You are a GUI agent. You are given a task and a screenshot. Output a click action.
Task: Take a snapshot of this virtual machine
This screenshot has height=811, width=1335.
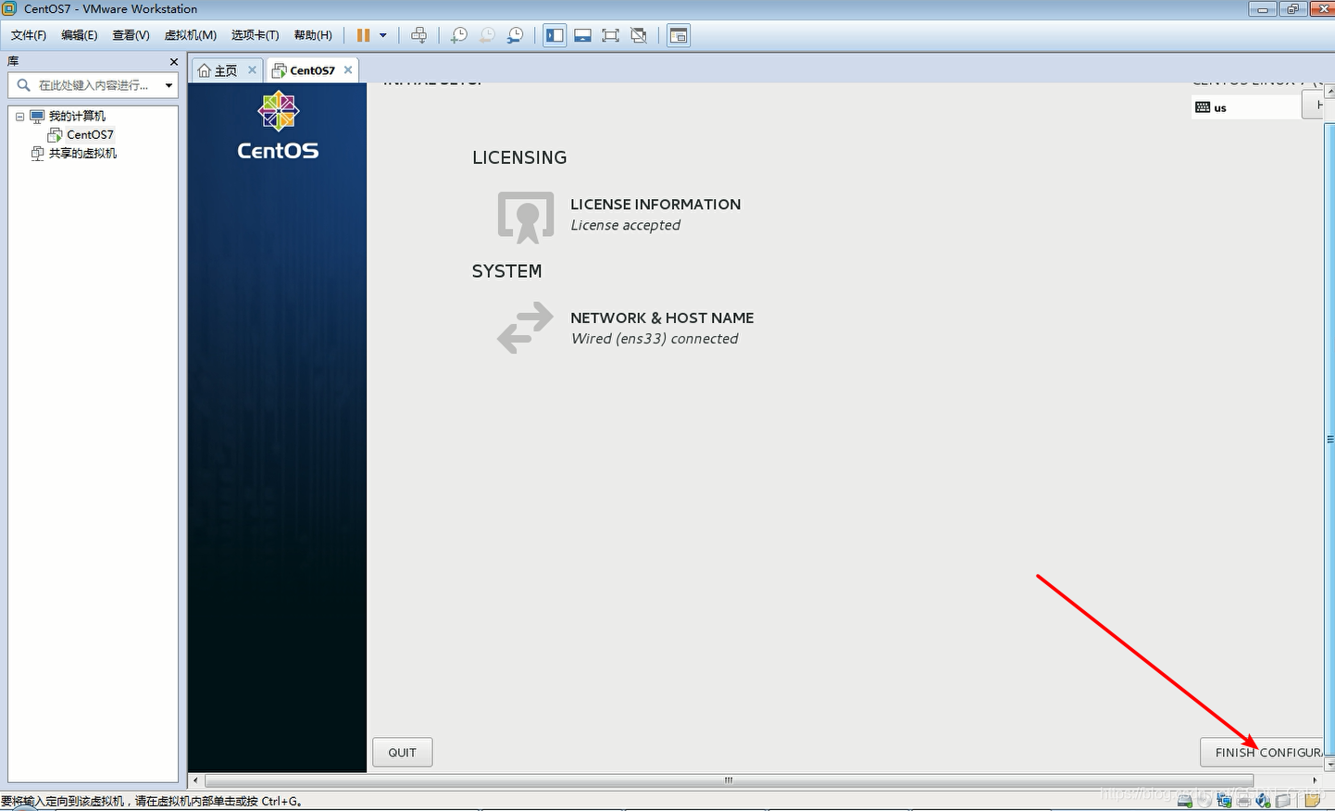[x=458, y=35]
